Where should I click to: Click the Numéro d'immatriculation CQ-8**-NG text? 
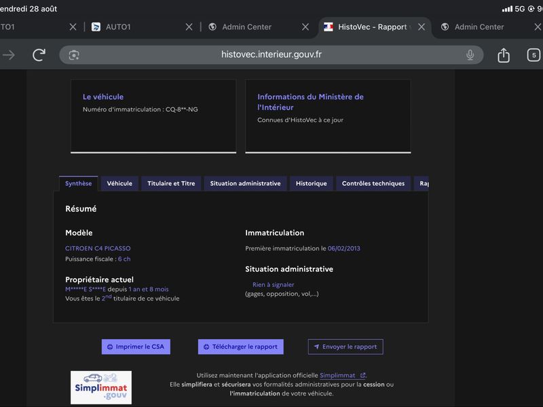click(141, 109)
